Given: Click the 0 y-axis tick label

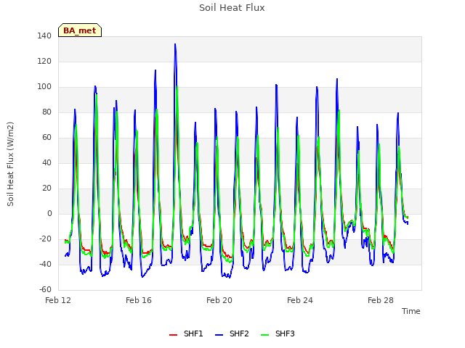Looking at the screenshot, I should click(x=49, y=214).
